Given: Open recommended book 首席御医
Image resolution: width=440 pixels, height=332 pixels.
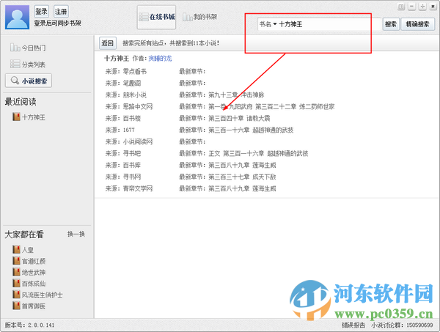Looking at the screenshot, I should click(29, 306).
